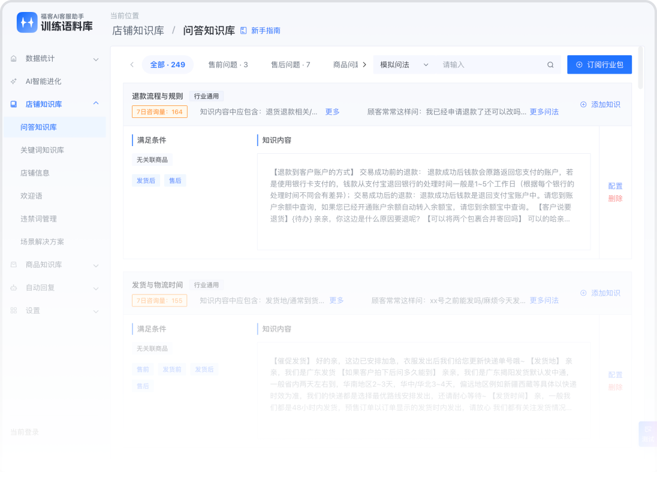The height and width of the screenshot is (479, 657).
Task: Click 配置 for 发货与物流时间
Action: point(615,375)
